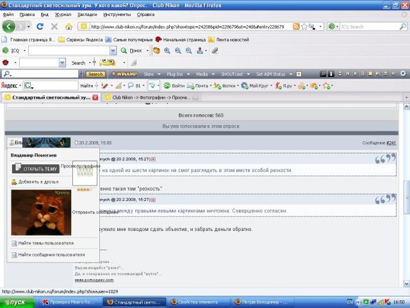Switch to the Club Nikon -> Фотографии tab
The width and height of the screenshot is (410, 308).
(x=151, y=98)
